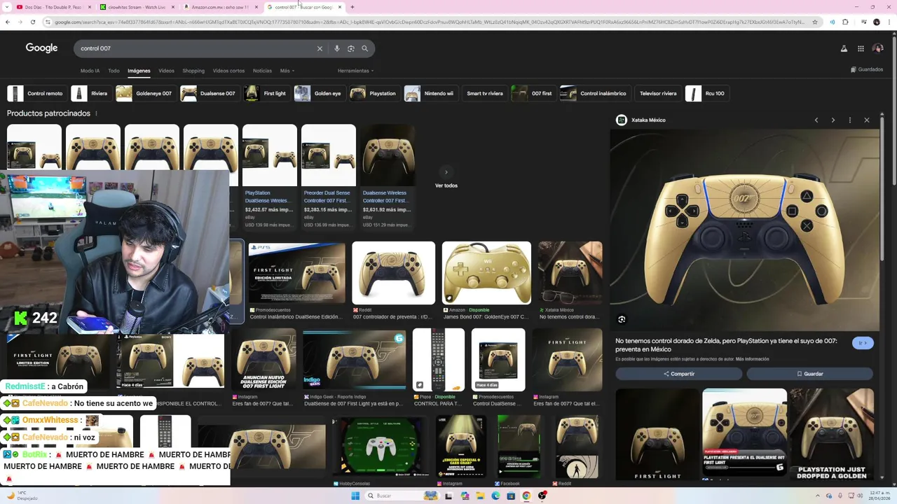
Task: Switch to Videos cortos tab
Action: coord(228,71)
